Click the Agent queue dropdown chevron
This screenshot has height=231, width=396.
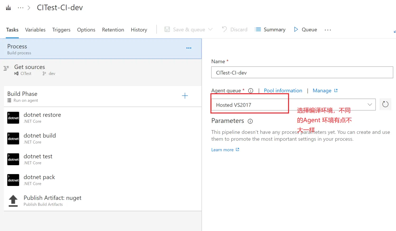(370, 105)
